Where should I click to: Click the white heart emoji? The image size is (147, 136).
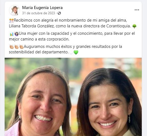[71, 52]
